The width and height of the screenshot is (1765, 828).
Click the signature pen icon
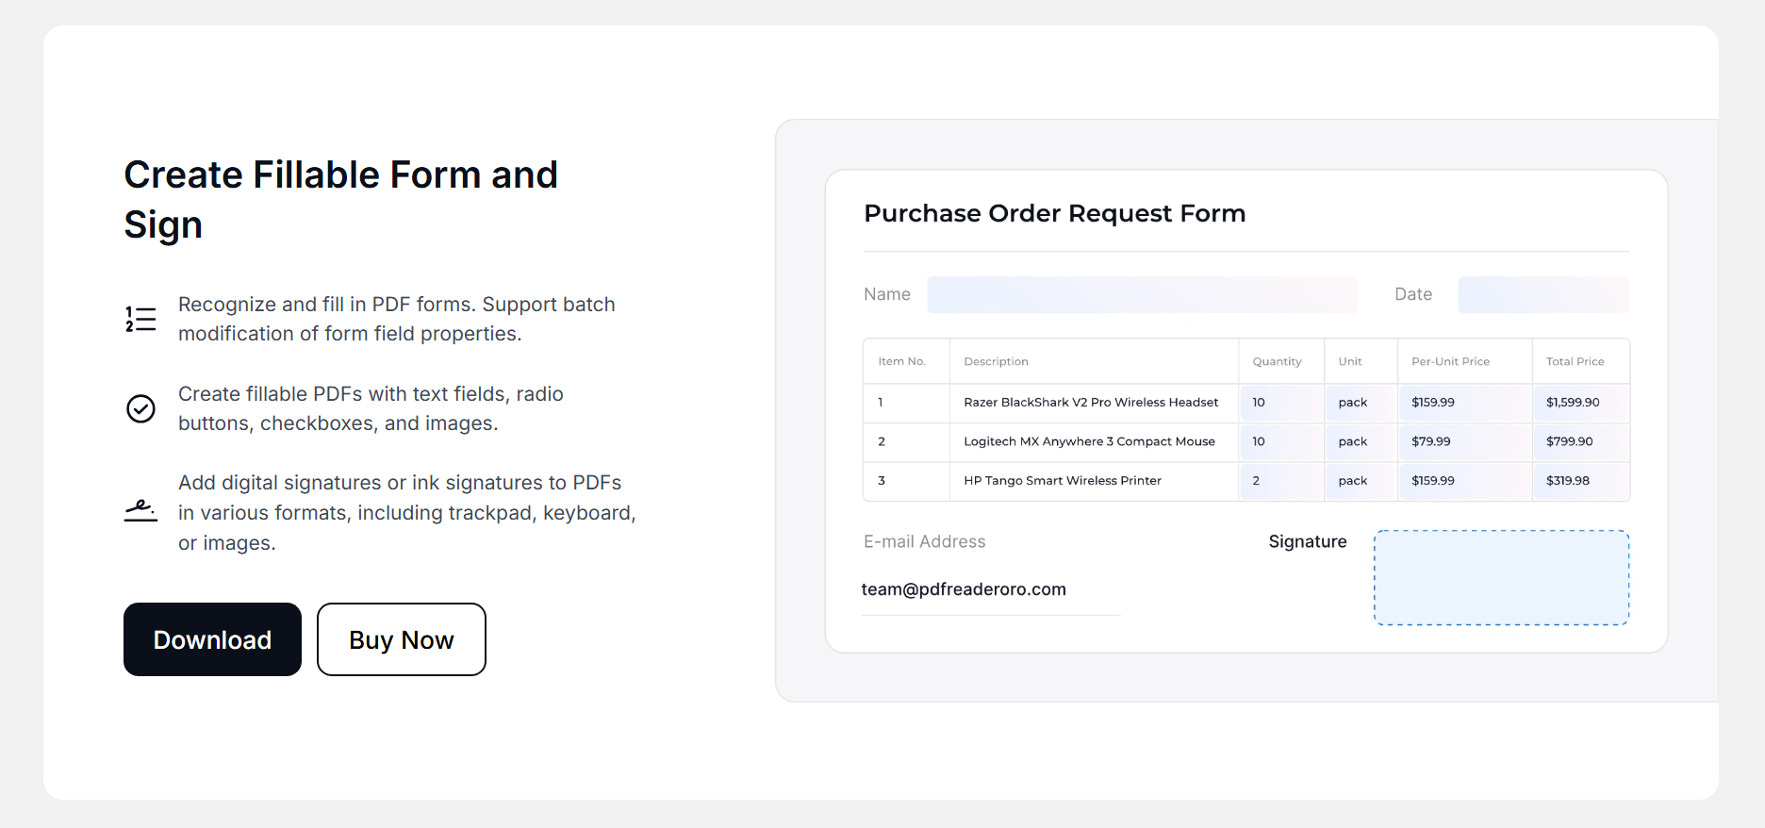[x=140, y=510]
